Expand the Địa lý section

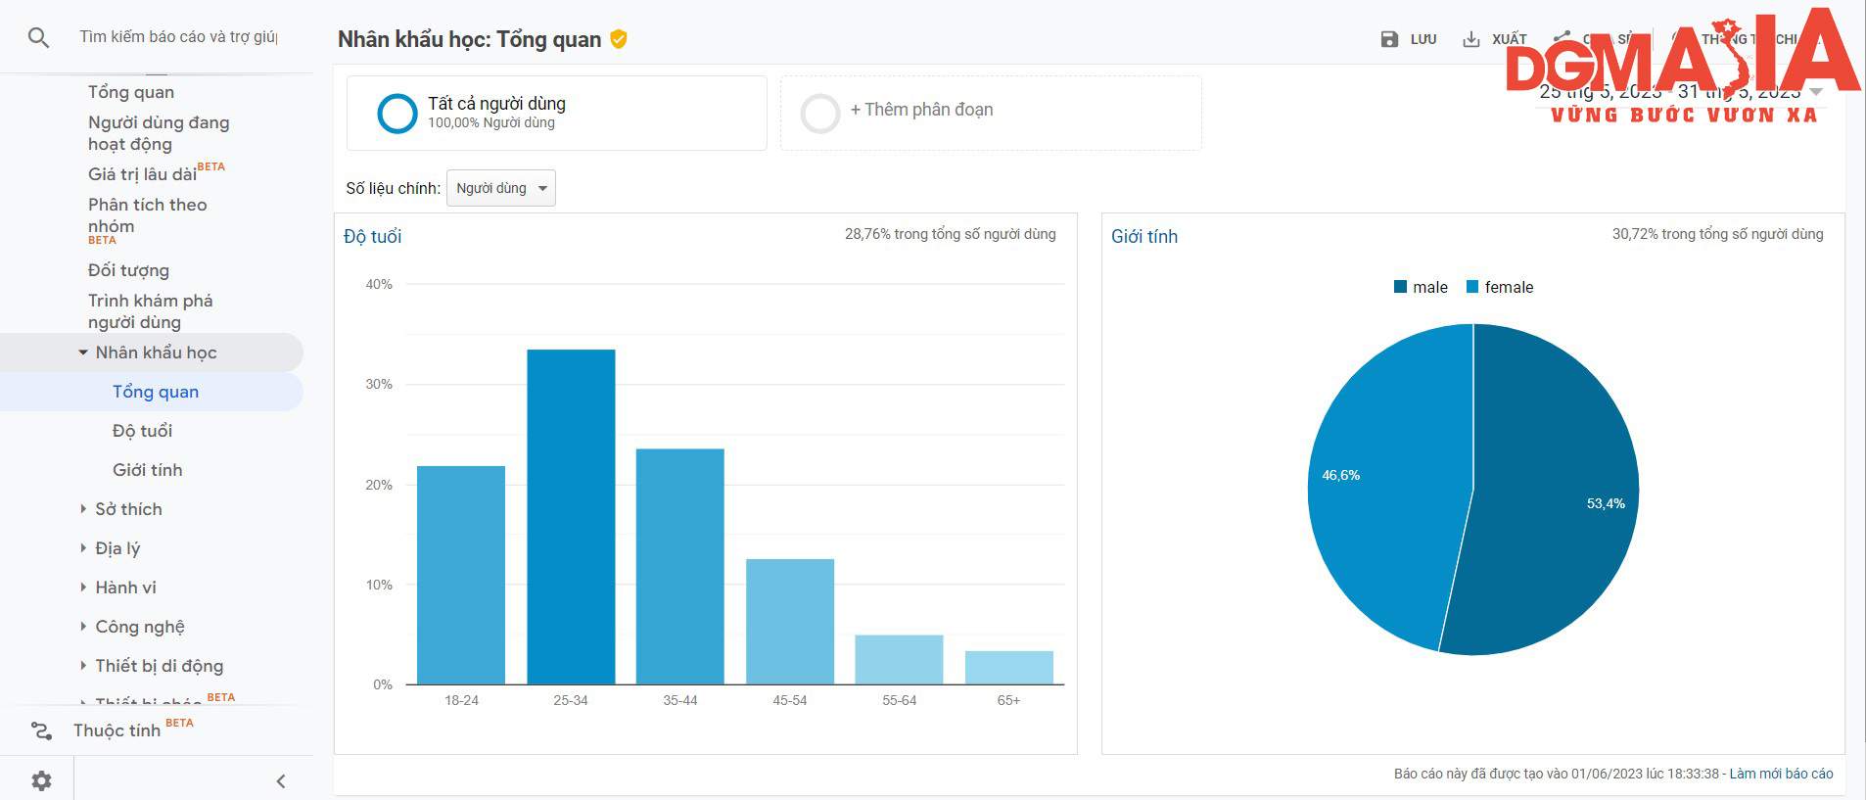pos(83,548)
